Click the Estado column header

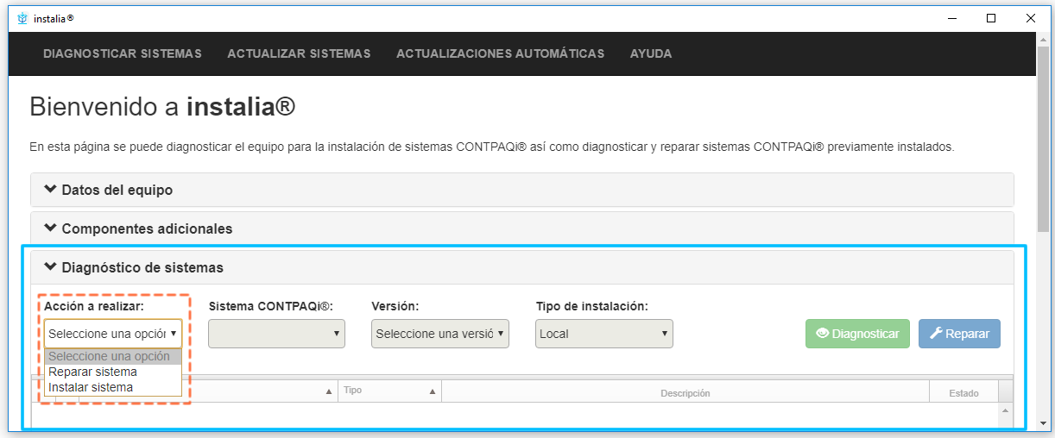(x=963, y=392)
